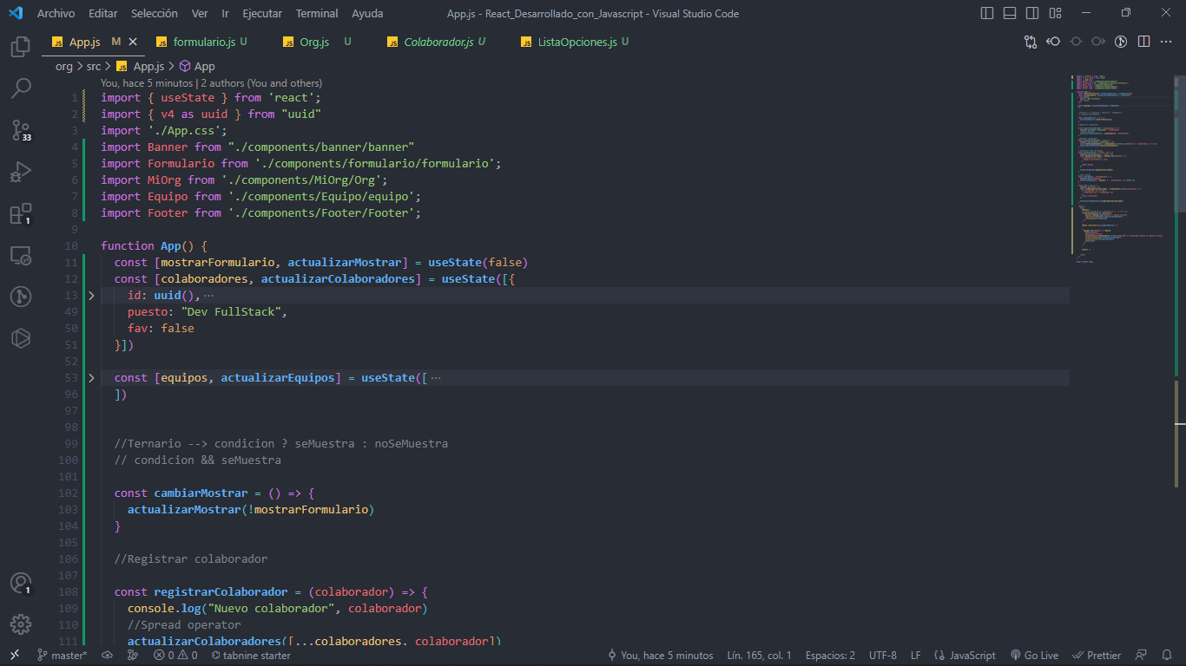The width and height of the screenshot is (1186, 666).
Task: Open errors and warnings count in status bar
Action: pos(175,656)
